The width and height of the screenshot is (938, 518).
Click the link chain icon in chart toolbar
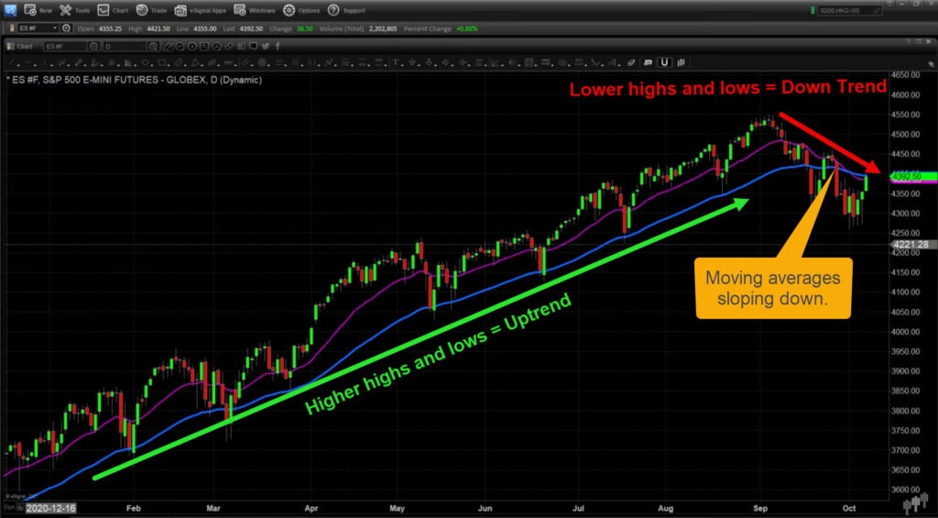click(228, 46)
